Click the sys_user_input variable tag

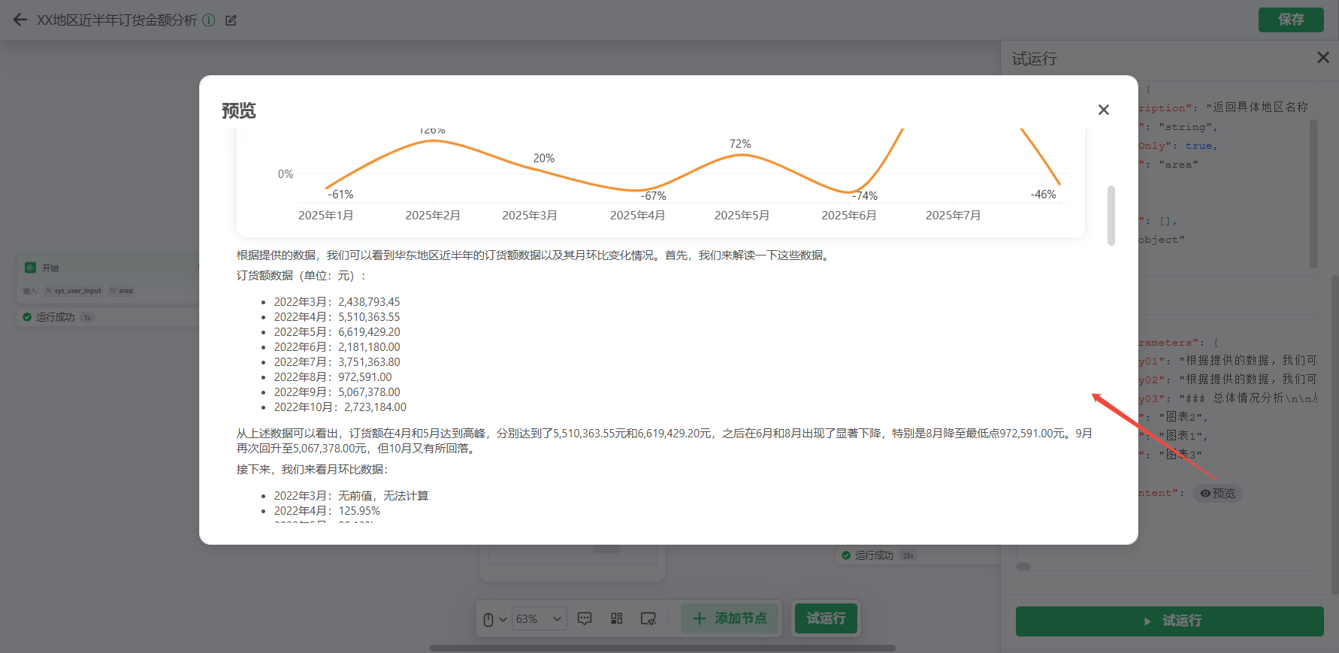point(74,291)
